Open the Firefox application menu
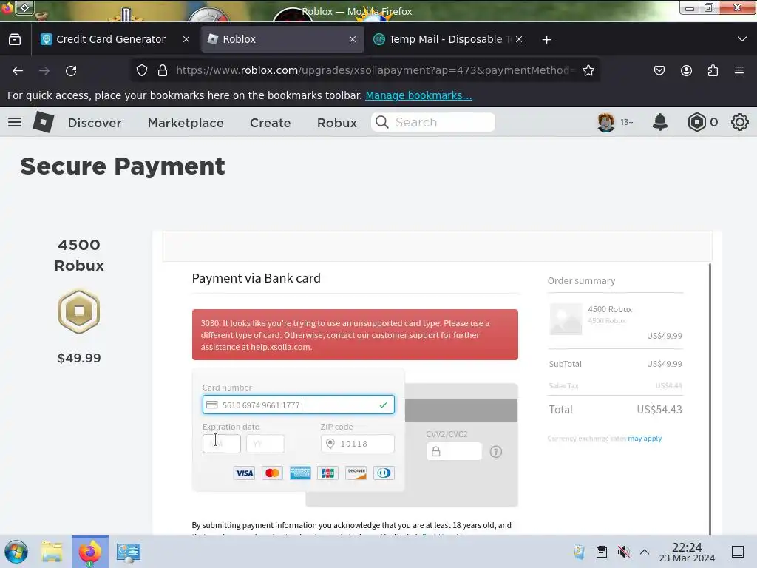Screen dimensions: 757x568 (x=739, y=70)
